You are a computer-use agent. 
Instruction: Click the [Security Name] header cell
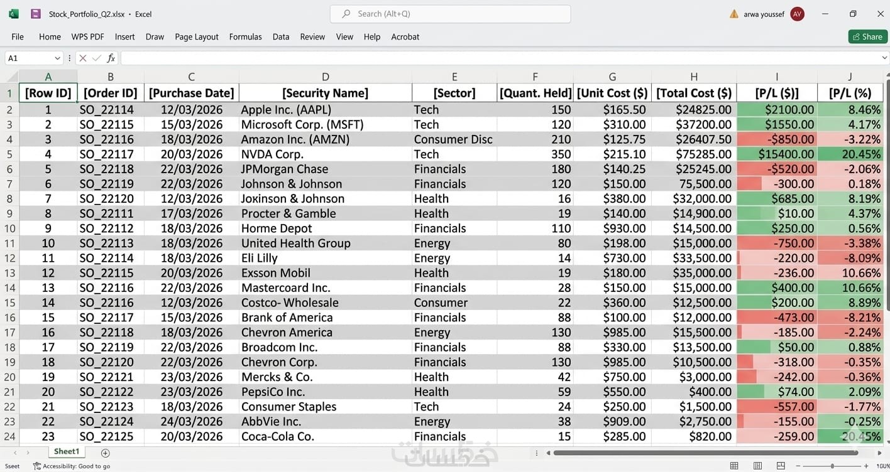click(326, 93)
